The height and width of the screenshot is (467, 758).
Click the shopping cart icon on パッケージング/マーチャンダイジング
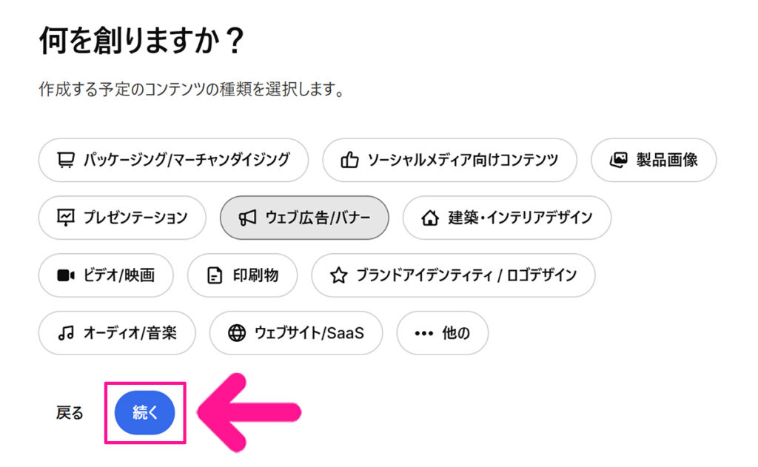tap(67, 160)
